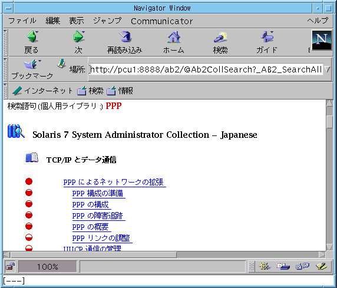The width and height of the screenshot is (337, 288).
Task: Open Discussions from the component bar
Action: coord(302,267)
